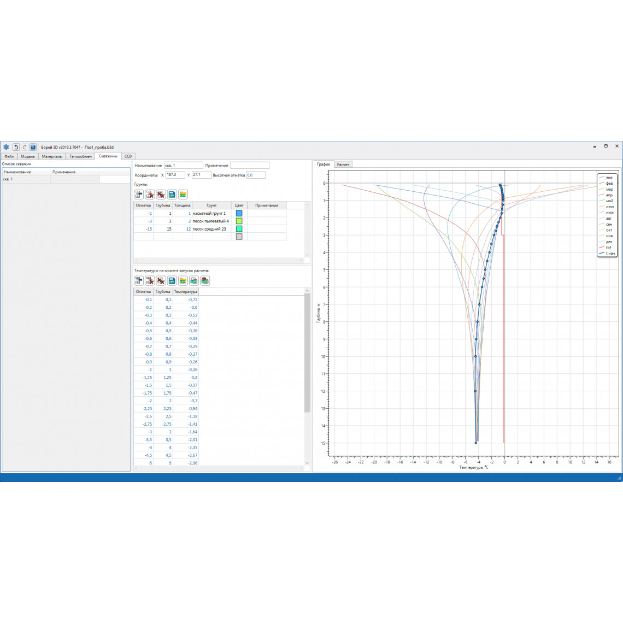Edit the Y coordinate field 27.1
This screenshot has width=623, height=623.
tap(202, 175)
